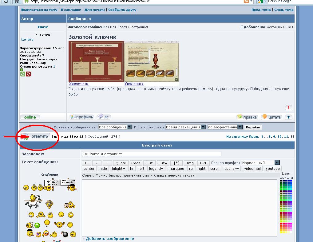Image resolution: width=313 pixels, height=242 pixels.
Task: Click the red exclamation report icon
Action: [x=288, y=107]
